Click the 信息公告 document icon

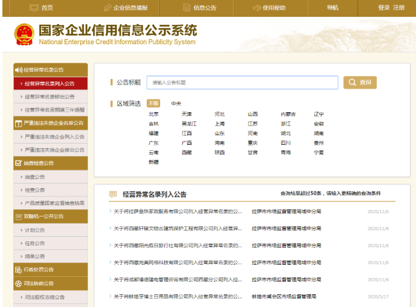[187, 8]
